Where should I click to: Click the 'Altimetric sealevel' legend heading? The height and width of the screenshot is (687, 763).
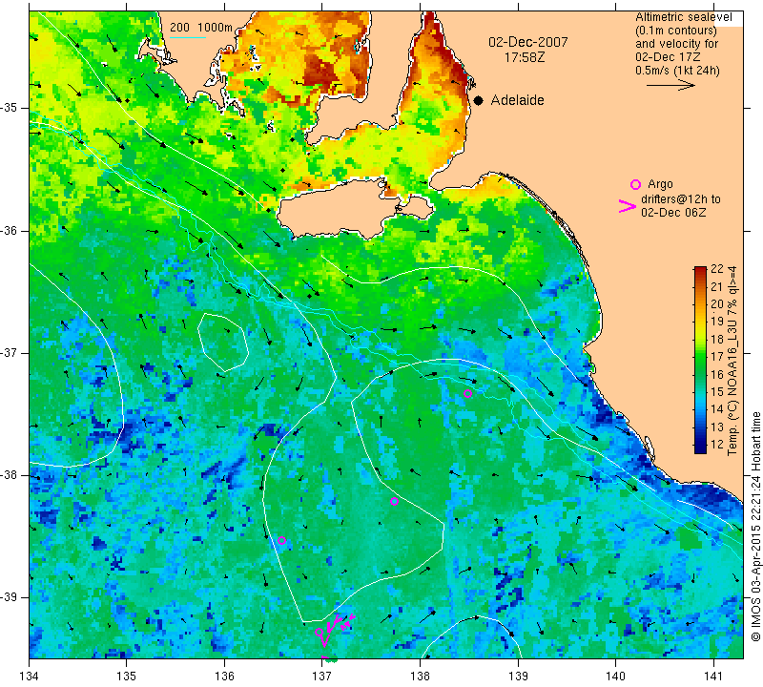[x=684, y=17]
